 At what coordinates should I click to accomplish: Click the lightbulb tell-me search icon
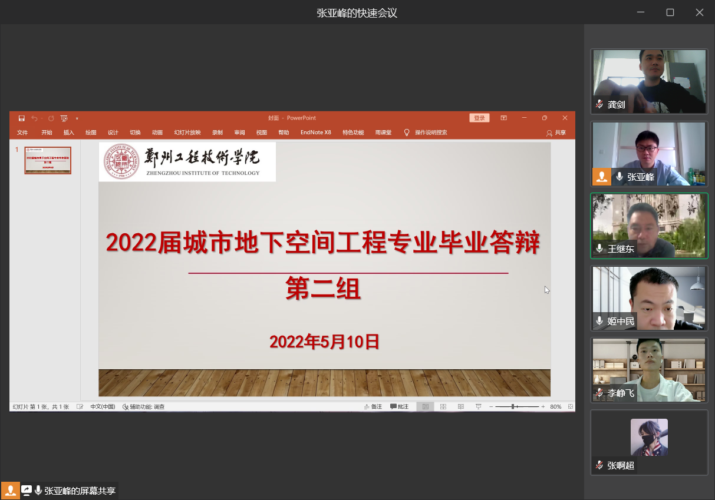pyautogui.click(x=407, y=133)
